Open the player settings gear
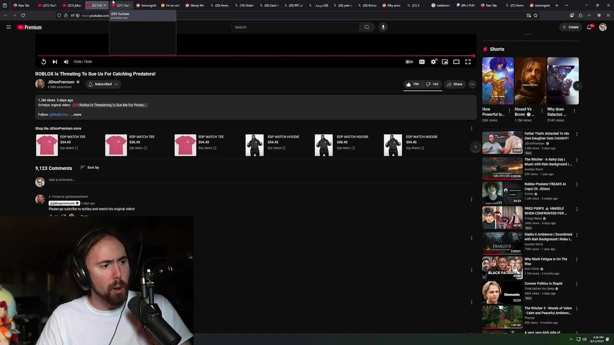 (x=433, y=62)
